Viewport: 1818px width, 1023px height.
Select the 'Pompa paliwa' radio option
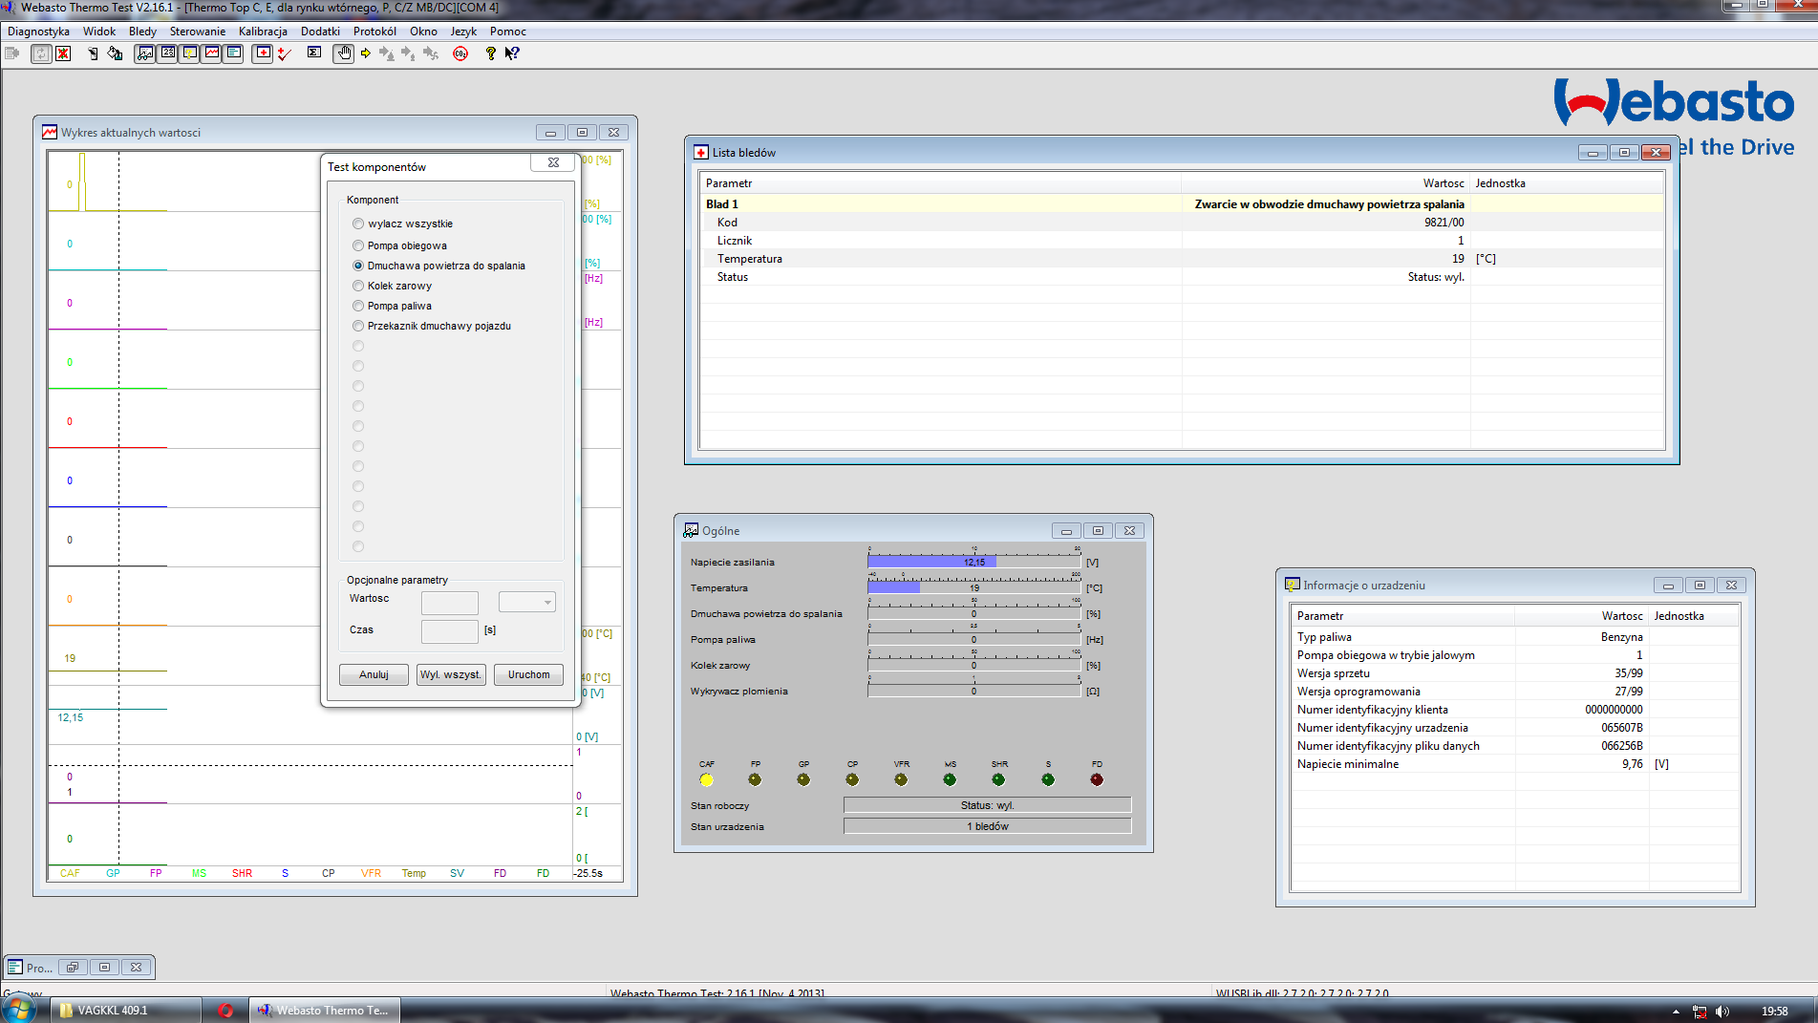point(358,306)
